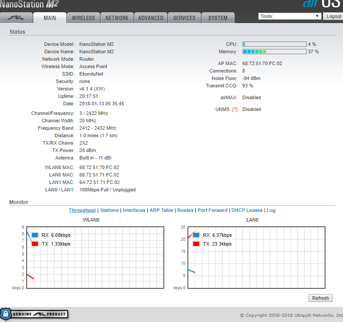
Task: Switch to the ADVANCED tab
Action: coord(151,18)
